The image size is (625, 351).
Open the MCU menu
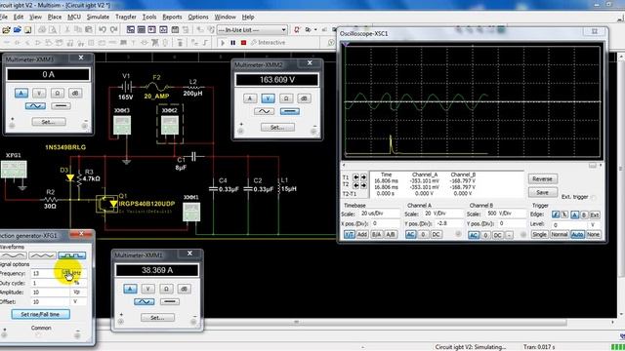74,18
